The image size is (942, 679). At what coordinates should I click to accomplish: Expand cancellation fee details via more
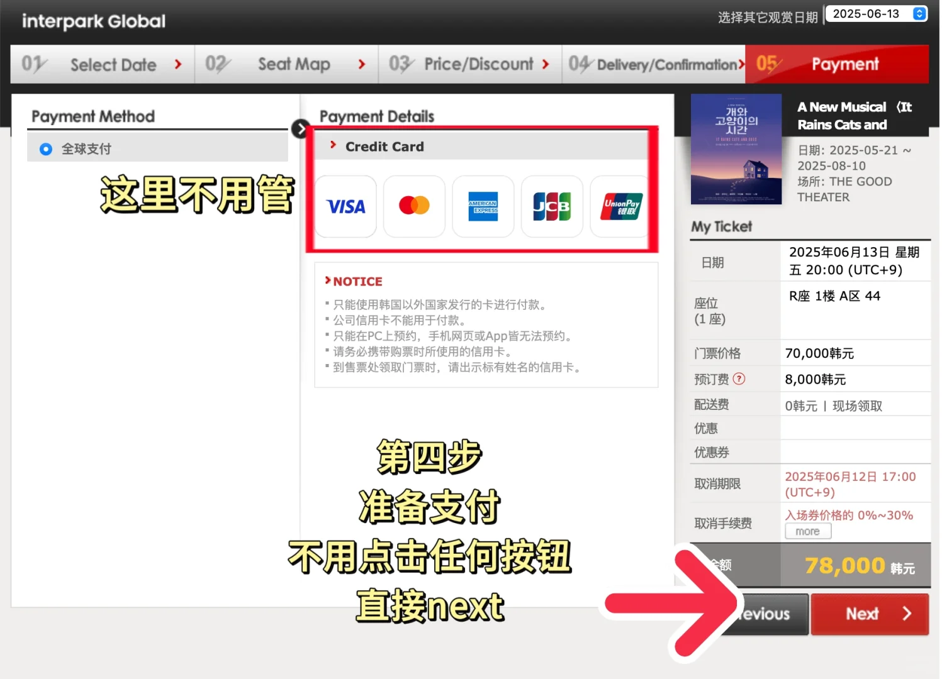tap(807, 531)
